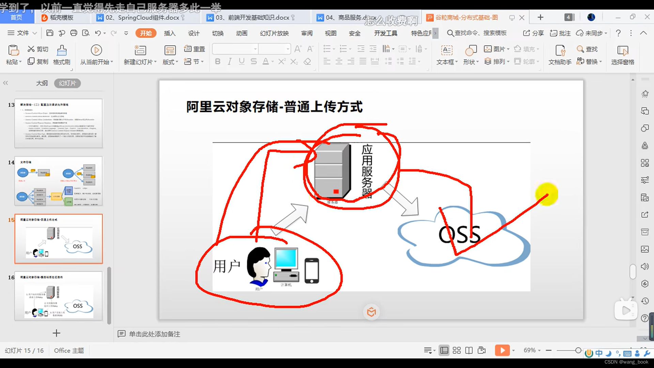Click Normal view icon in status bar
Screen dimensions: 654x368
pos(444,350)
